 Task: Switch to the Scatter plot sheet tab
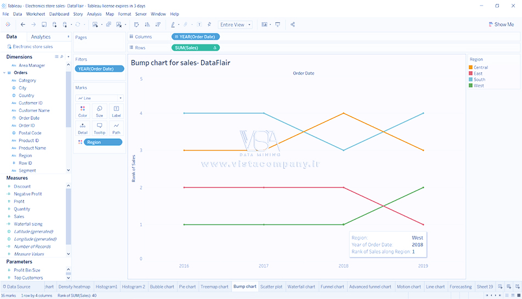tap(271, 286)
